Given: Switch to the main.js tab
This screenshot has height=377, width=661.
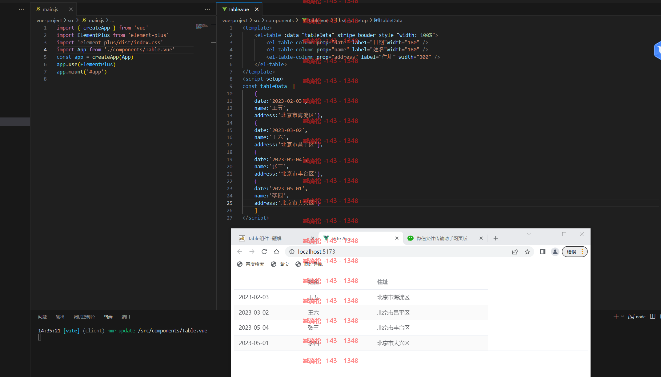Looking at the screenshot, I should pyautogui.click(x=50, y=9).
